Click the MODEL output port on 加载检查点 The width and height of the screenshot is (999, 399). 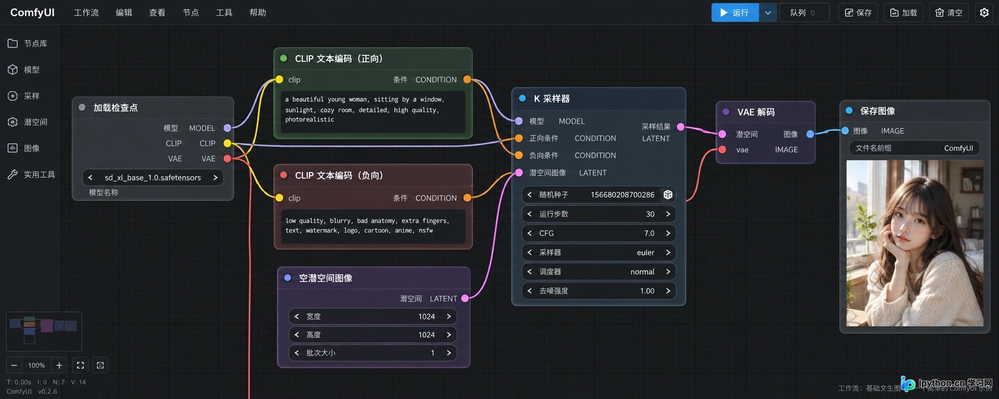point(227,128)
